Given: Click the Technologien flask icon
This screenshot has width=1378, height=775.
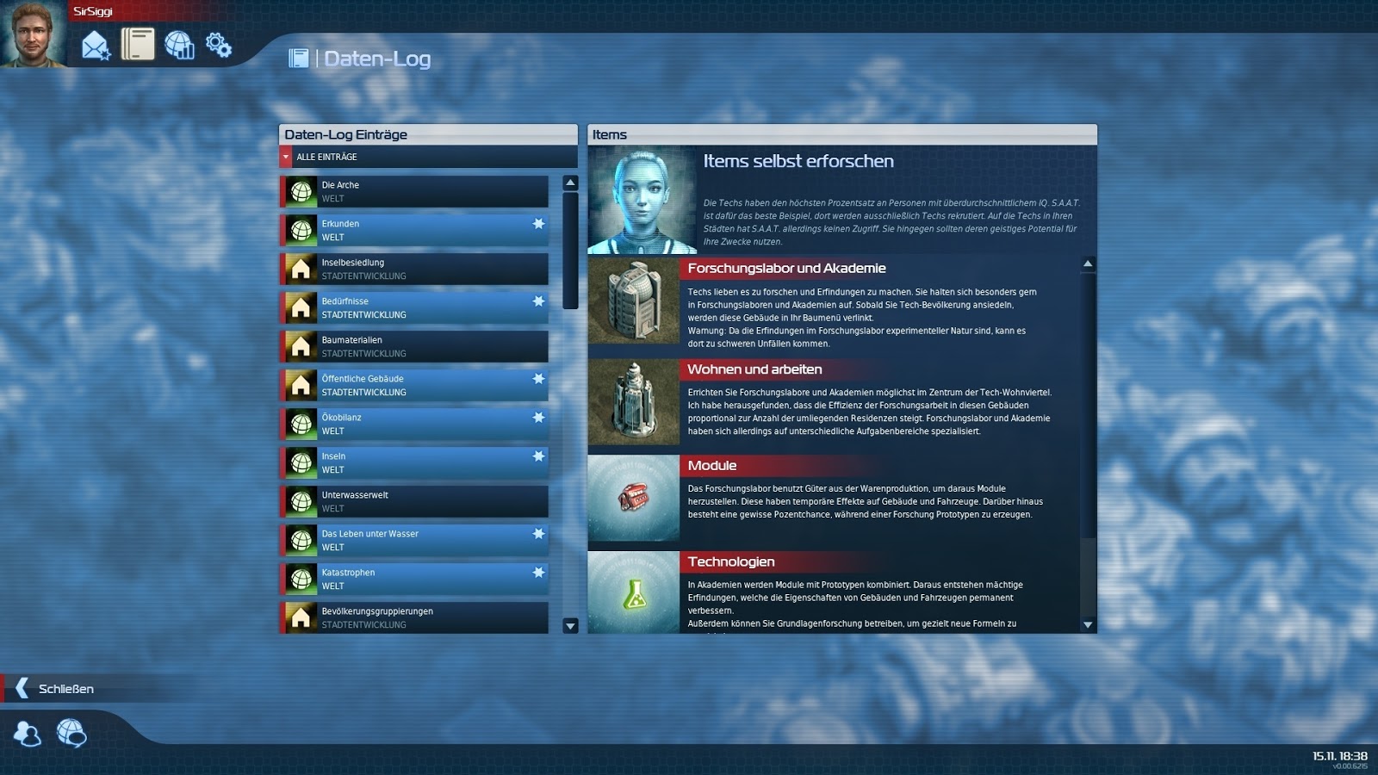Looking at the screenshot, I should 634,593.
